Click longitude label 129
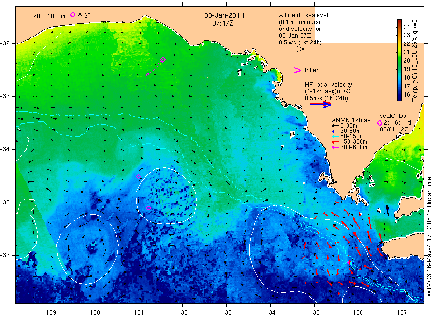435x319 pixels. pos(51,313)
